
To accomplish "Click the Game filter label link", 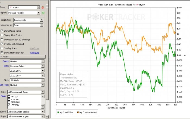I will (x=6, y=61).
